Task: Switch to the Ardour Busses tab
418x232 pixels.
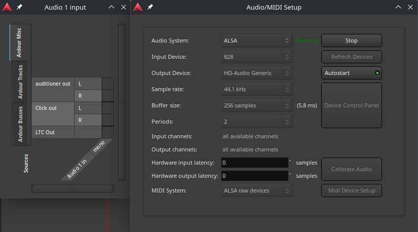Action: coord(20,124)
